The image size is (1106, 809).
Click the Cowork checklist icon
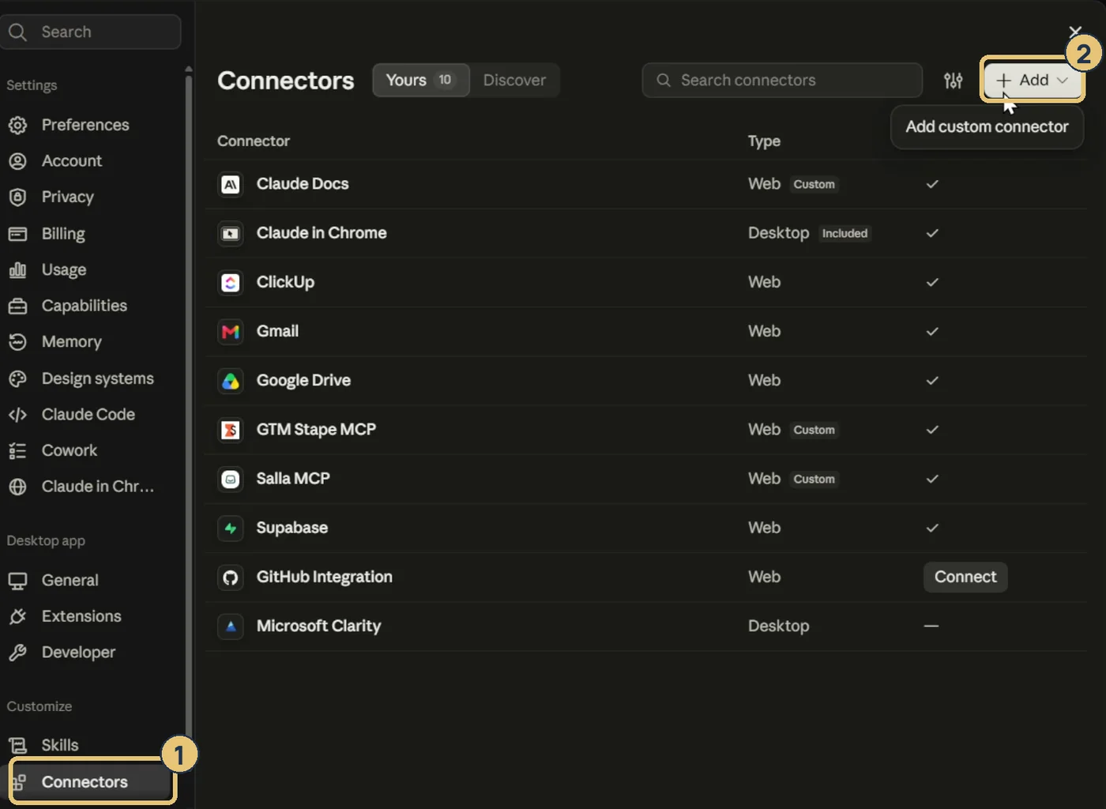(x=17, y=450)
